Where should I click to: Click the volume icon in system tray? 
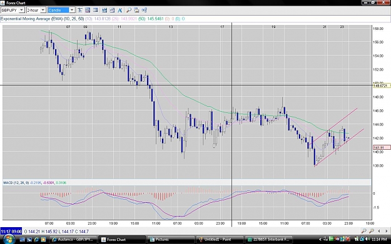[368, 239]
